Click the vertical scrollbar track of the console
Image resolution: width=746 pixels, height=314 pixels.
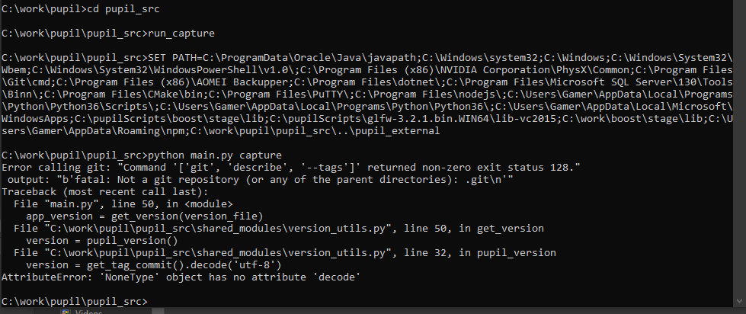740,148
